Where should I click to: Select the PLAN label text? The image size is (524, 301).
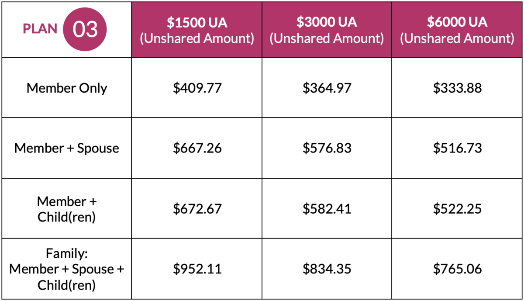[40, 29]
